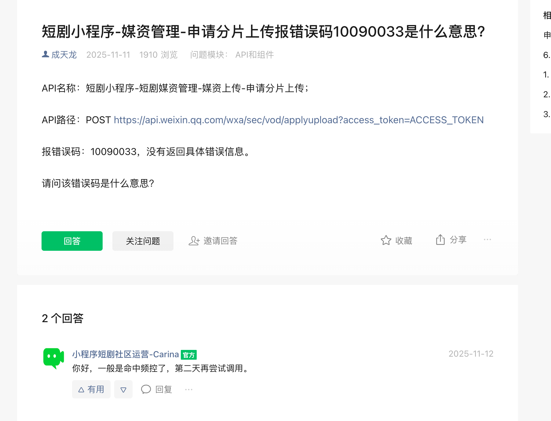The image size is (551, 421).
Task: Click the 收藏 star icon
Action: coord(386,240)
